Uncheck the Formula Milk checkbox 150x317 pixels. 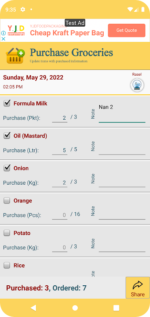[7, 103]
